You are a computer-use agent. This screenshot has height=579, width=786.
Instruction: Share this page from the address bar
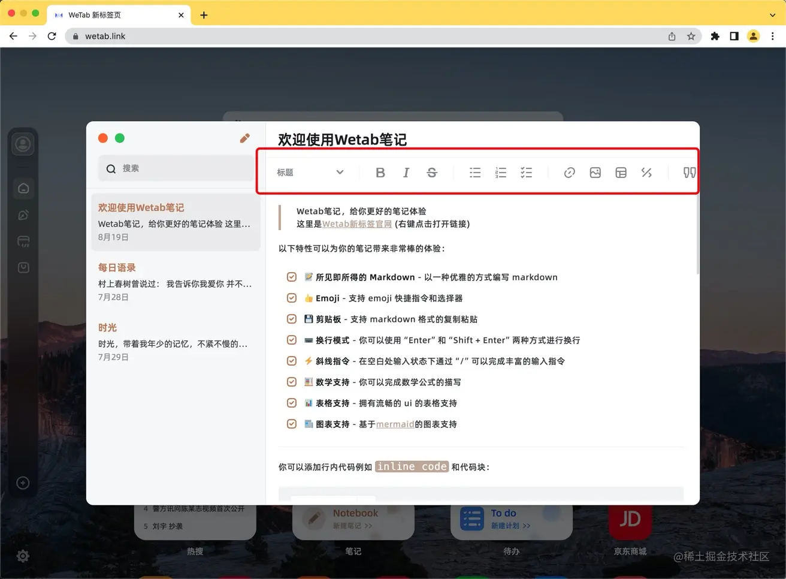point(672,37)
